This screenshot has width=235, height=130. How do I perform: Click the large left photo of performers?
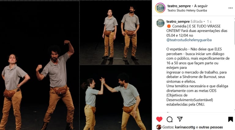point(39,65)
